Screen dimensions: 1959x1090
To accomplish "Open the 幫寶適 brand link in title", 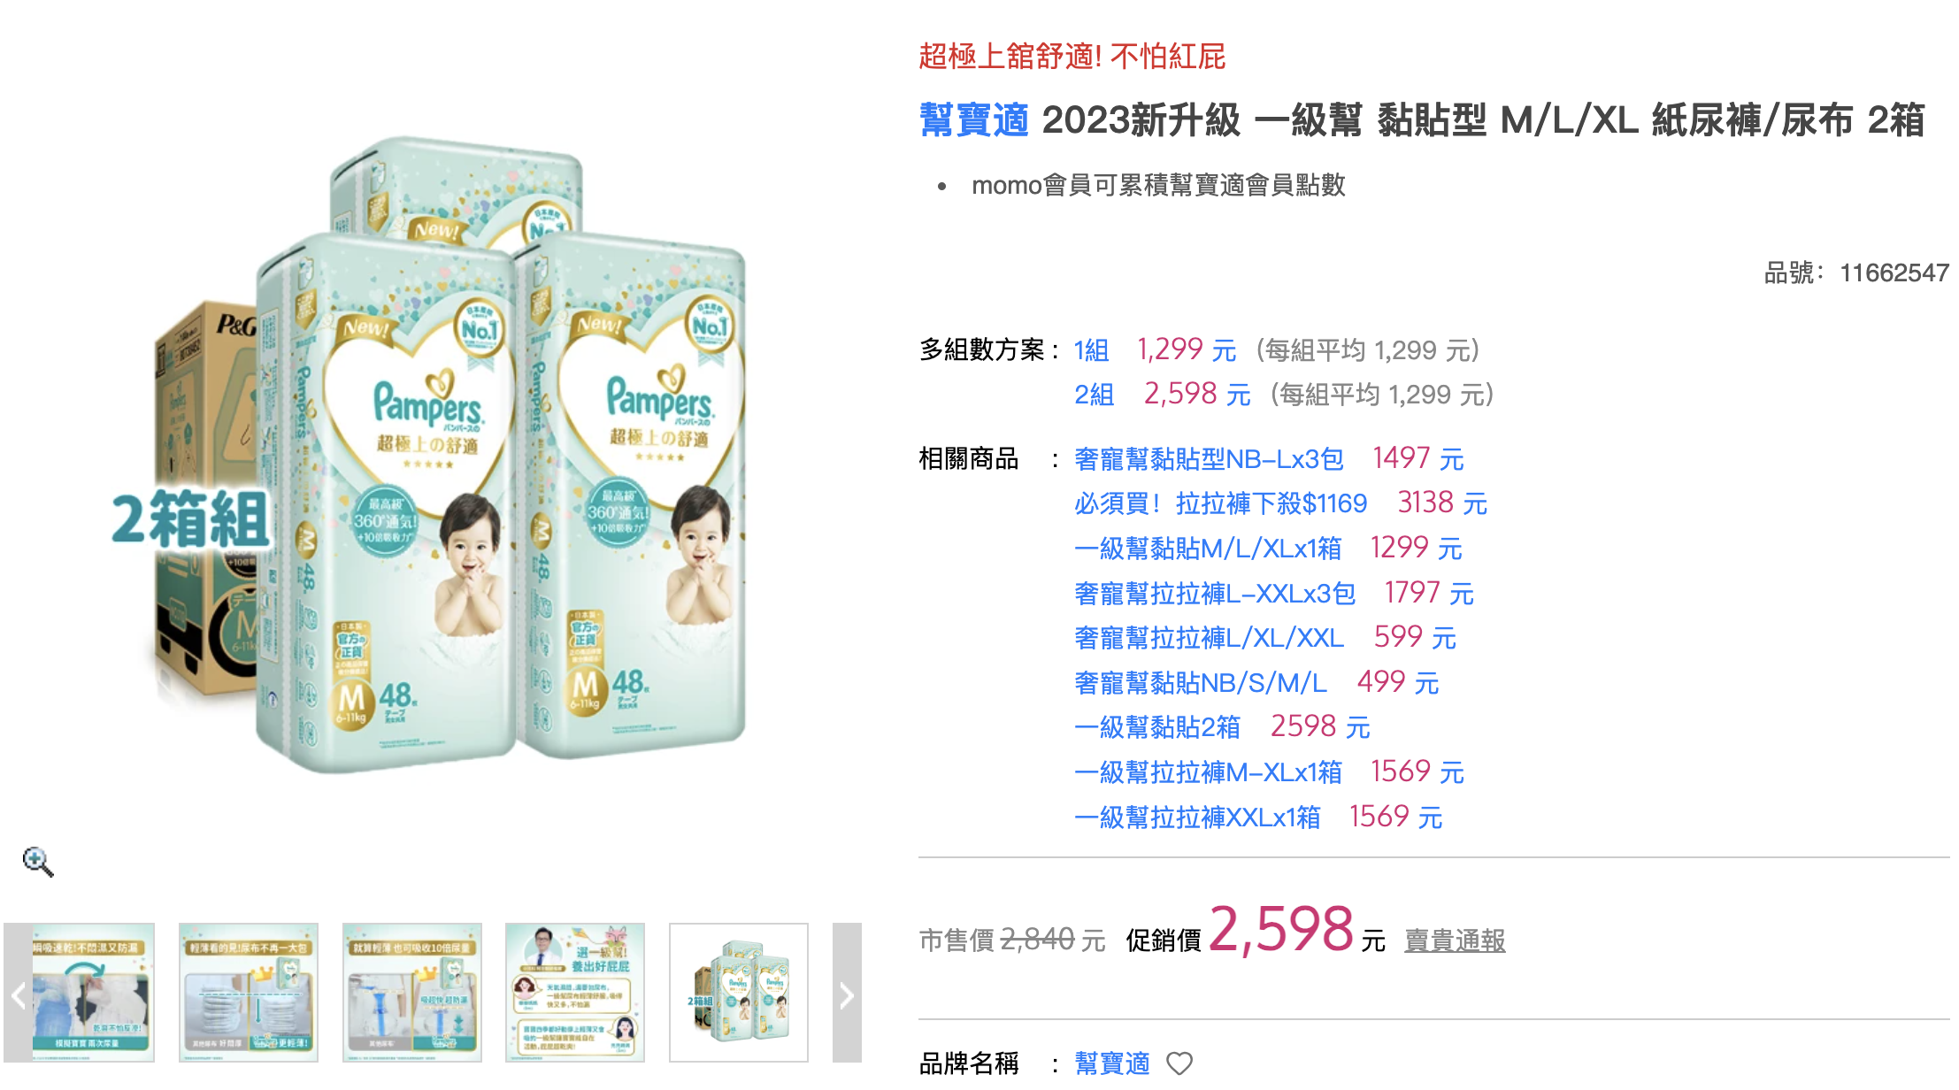I will [x=973, y=119].
